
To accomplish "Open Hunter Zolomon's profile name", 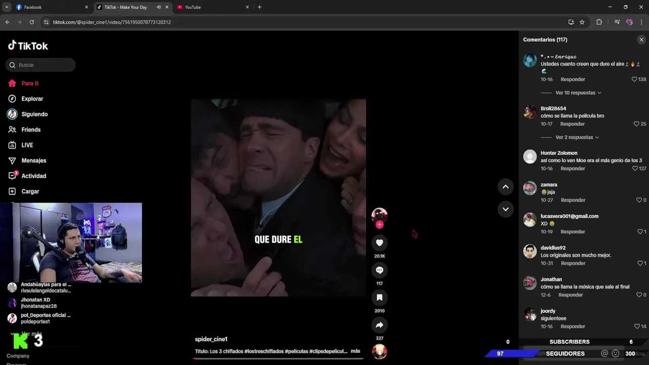I will pyautogui.click(x=559, y=153).
